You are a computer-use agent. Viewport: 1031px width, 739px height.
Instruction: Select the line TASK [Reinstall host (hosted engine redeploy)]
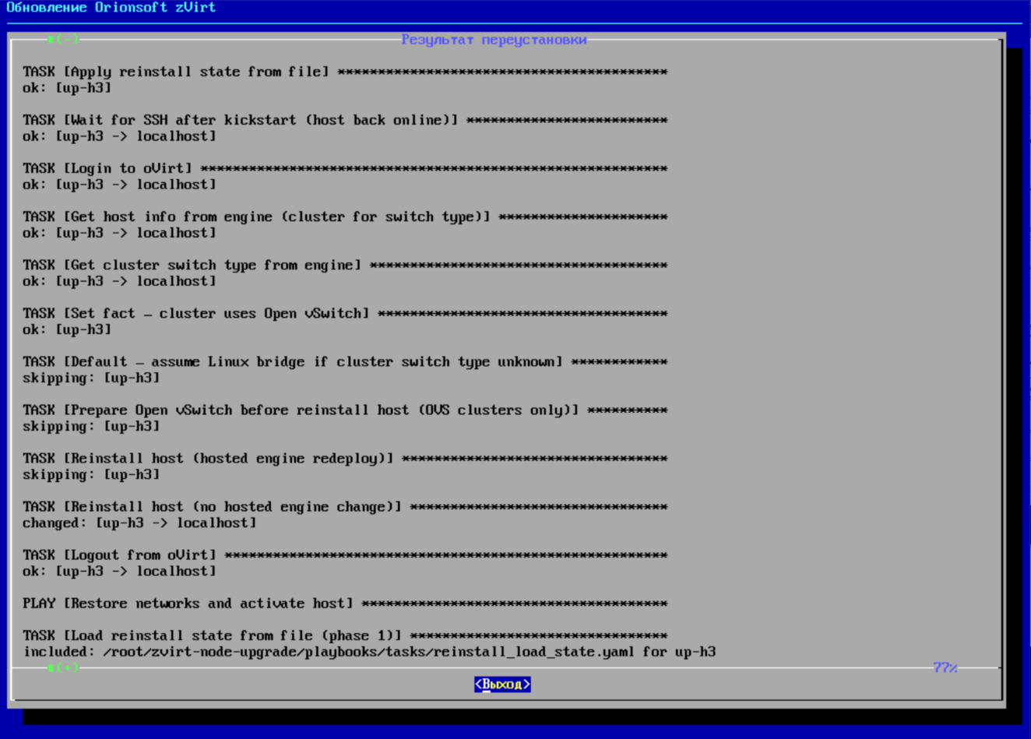(x=345, y=458)
